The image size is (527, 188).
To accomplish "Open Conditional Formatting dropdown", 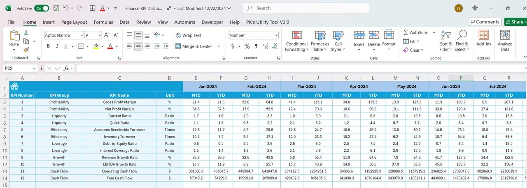I will coord(297,41).
